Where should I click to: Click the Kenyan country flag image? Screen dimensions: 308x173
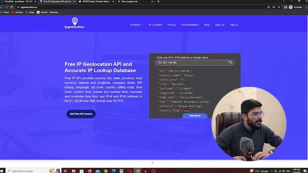[186, 111]
